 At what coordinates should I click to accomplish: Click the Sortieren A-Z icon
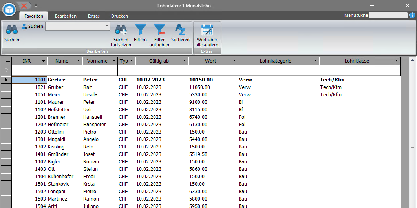(x=180, y=30)
